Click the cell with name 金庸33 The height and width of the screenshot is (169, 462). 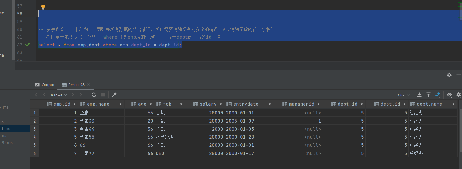pos(101,121)
